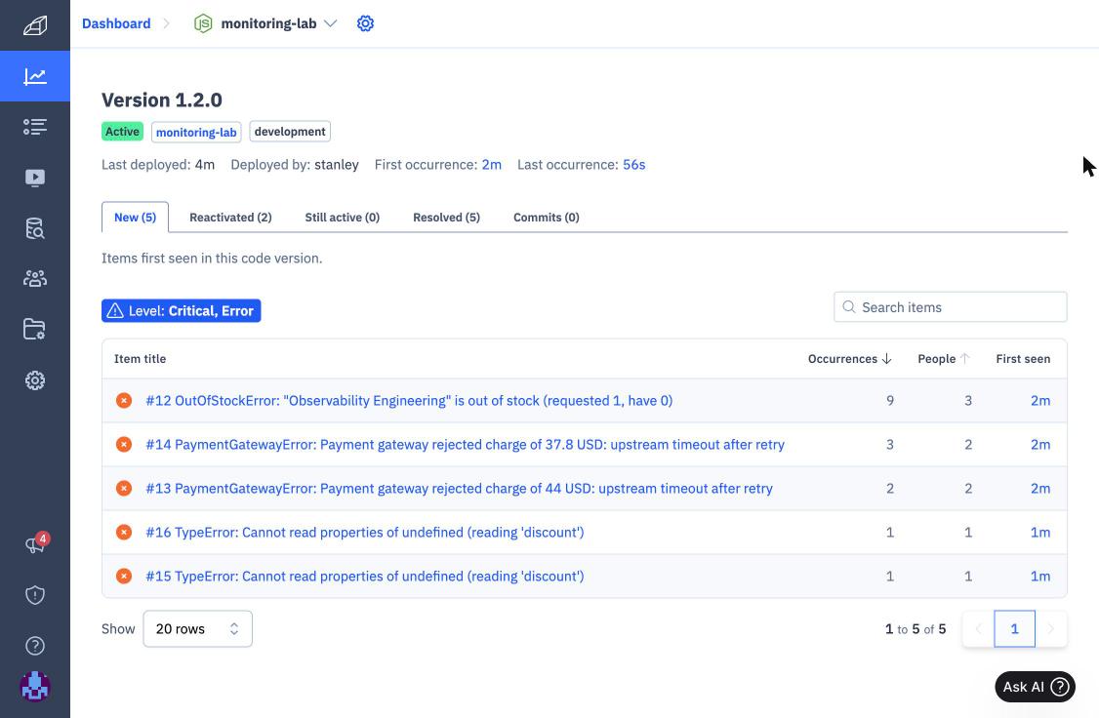Click the error icon on item #14
The image size is (1099, 718).
pos(124,445)
